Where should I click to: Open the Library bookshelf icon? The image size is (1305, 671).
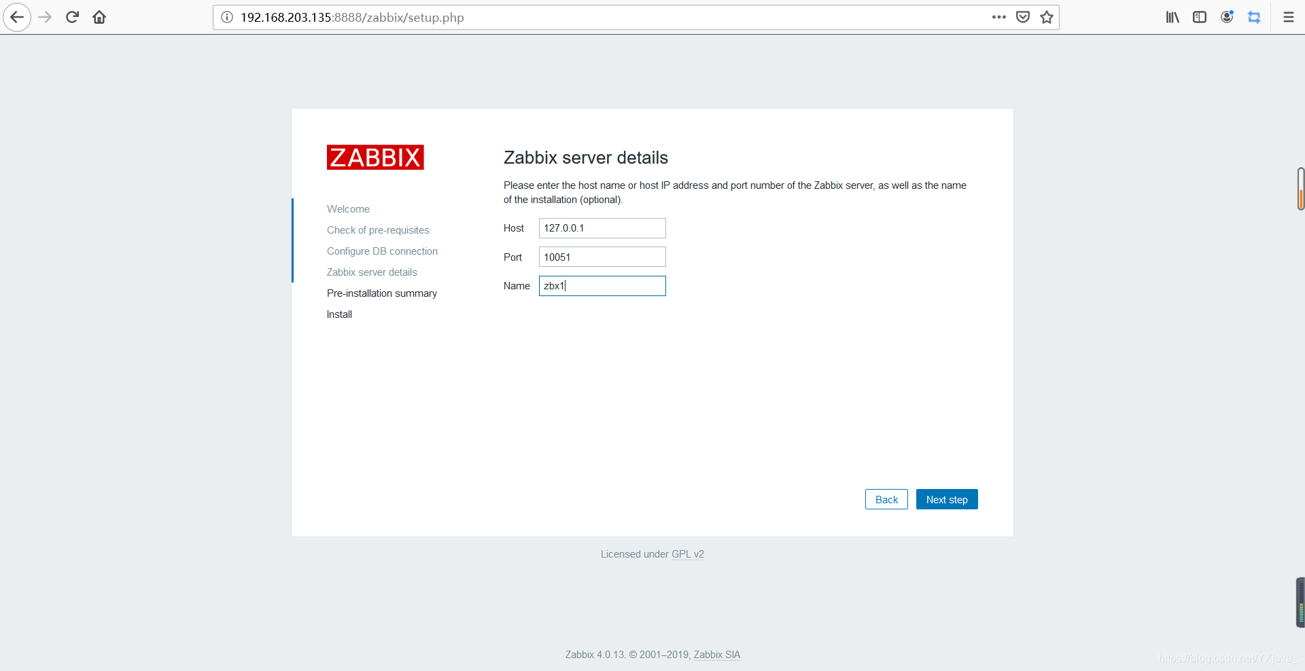[x=1172, y=17]
